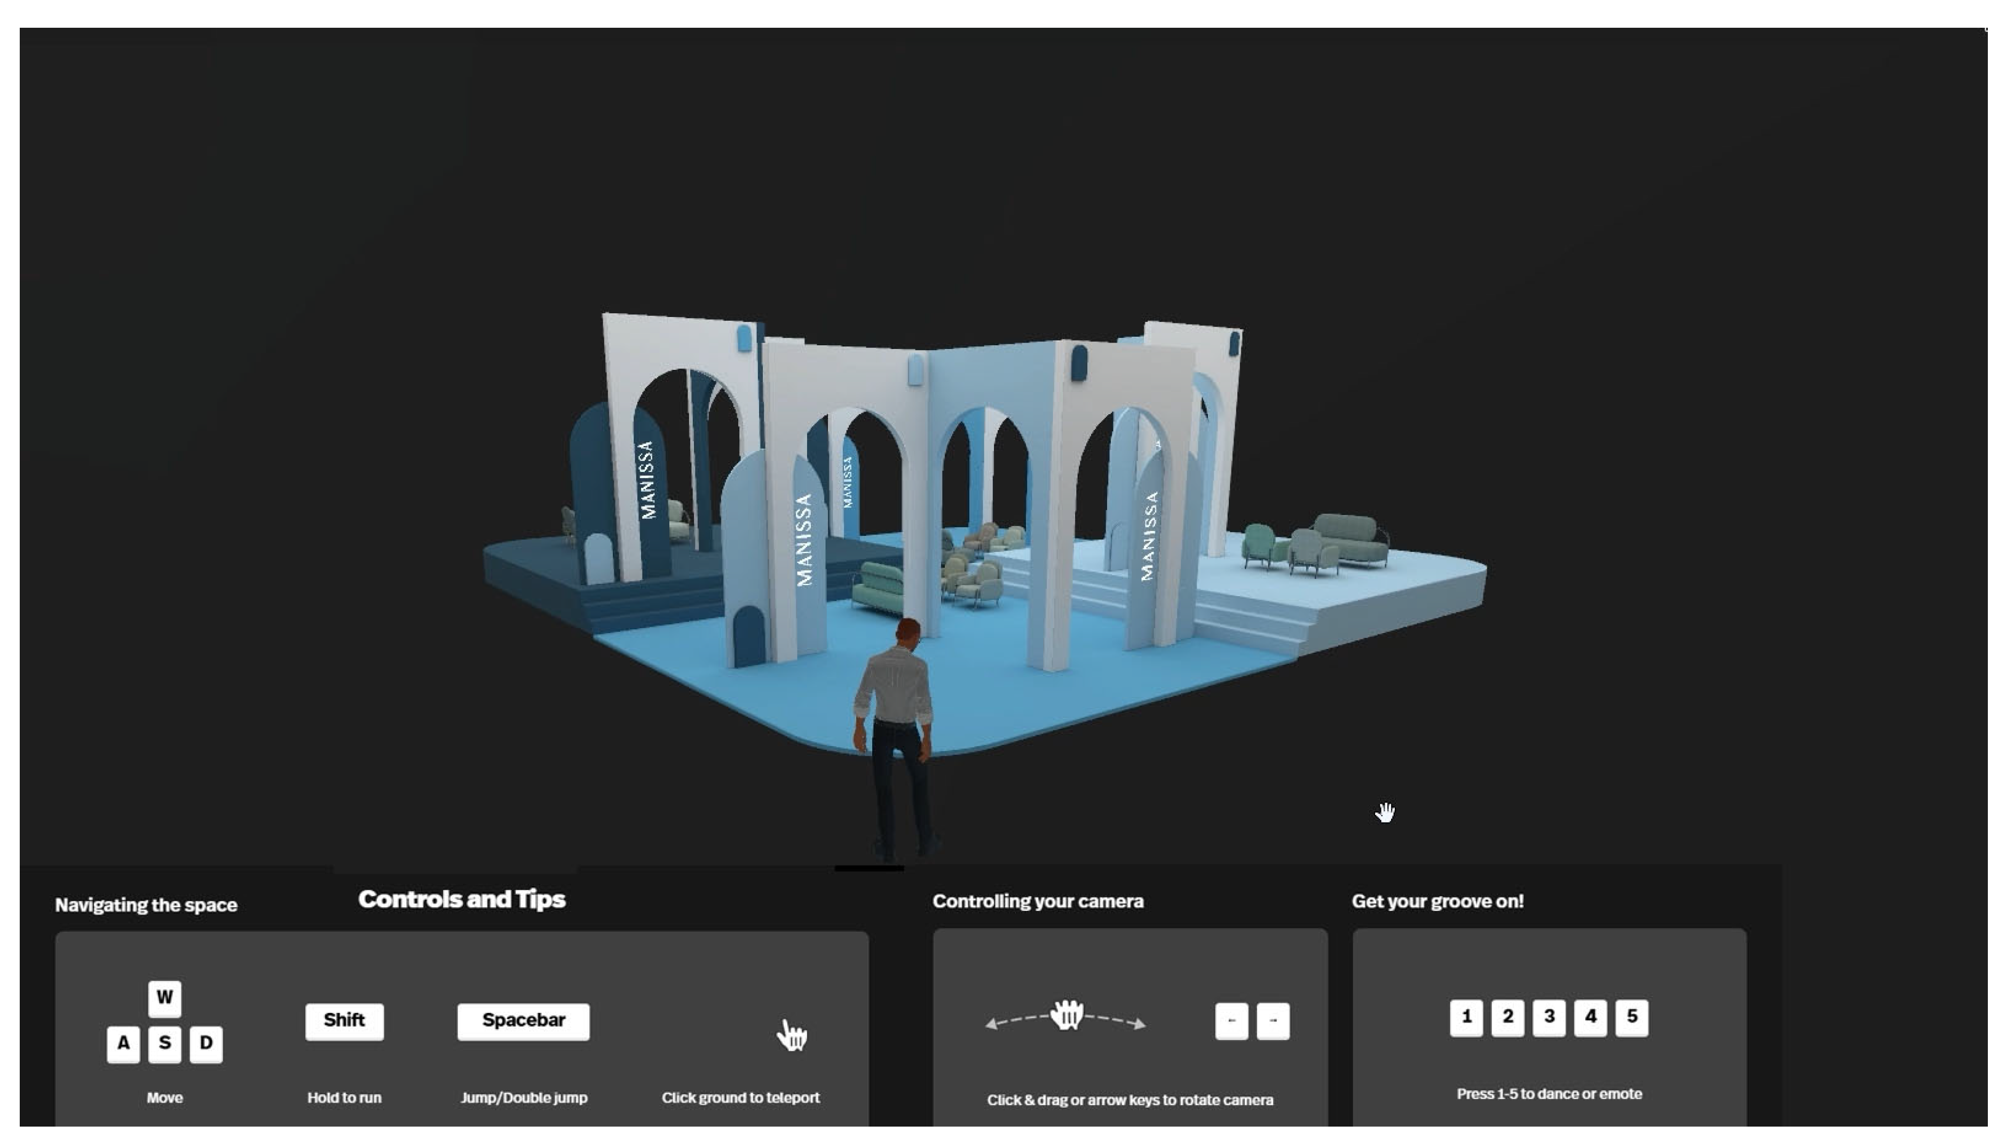Click the A key icon
The image size is (2006, 1141).
coord(123,1043)
